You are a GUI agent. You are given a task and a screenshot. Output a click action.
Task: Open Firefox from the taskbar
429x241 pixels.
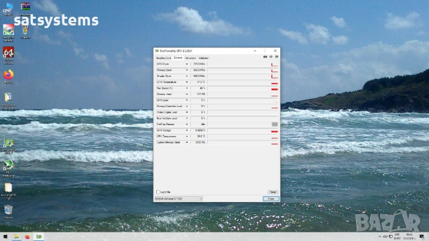pyautogui.click(x=27, y=236)
